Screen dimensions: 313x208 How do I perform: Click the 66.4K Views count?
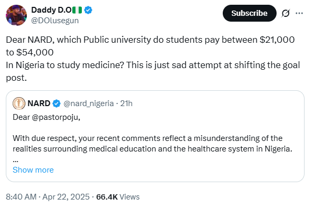click(x=118, y=197)
